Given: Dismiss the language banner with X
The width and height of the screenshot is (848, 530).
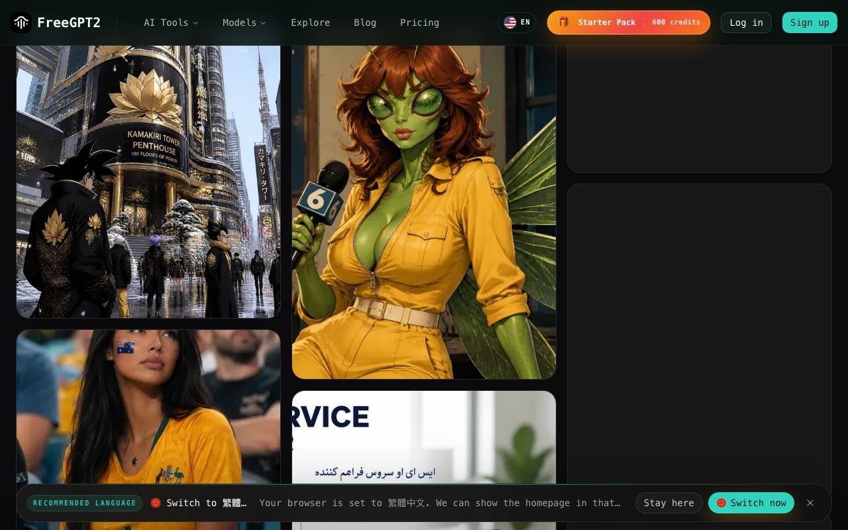Looking at the screenshot, I should (810, 503).
